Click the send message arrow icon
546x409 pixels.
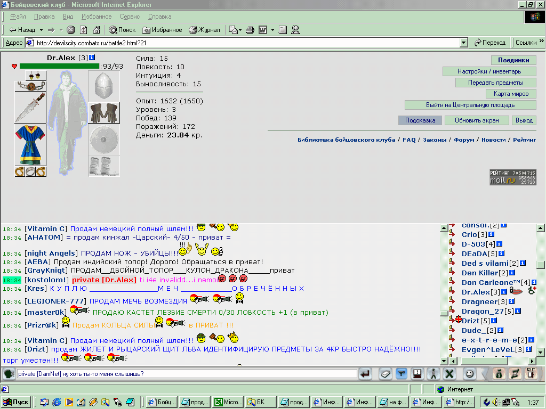point(365,374)
